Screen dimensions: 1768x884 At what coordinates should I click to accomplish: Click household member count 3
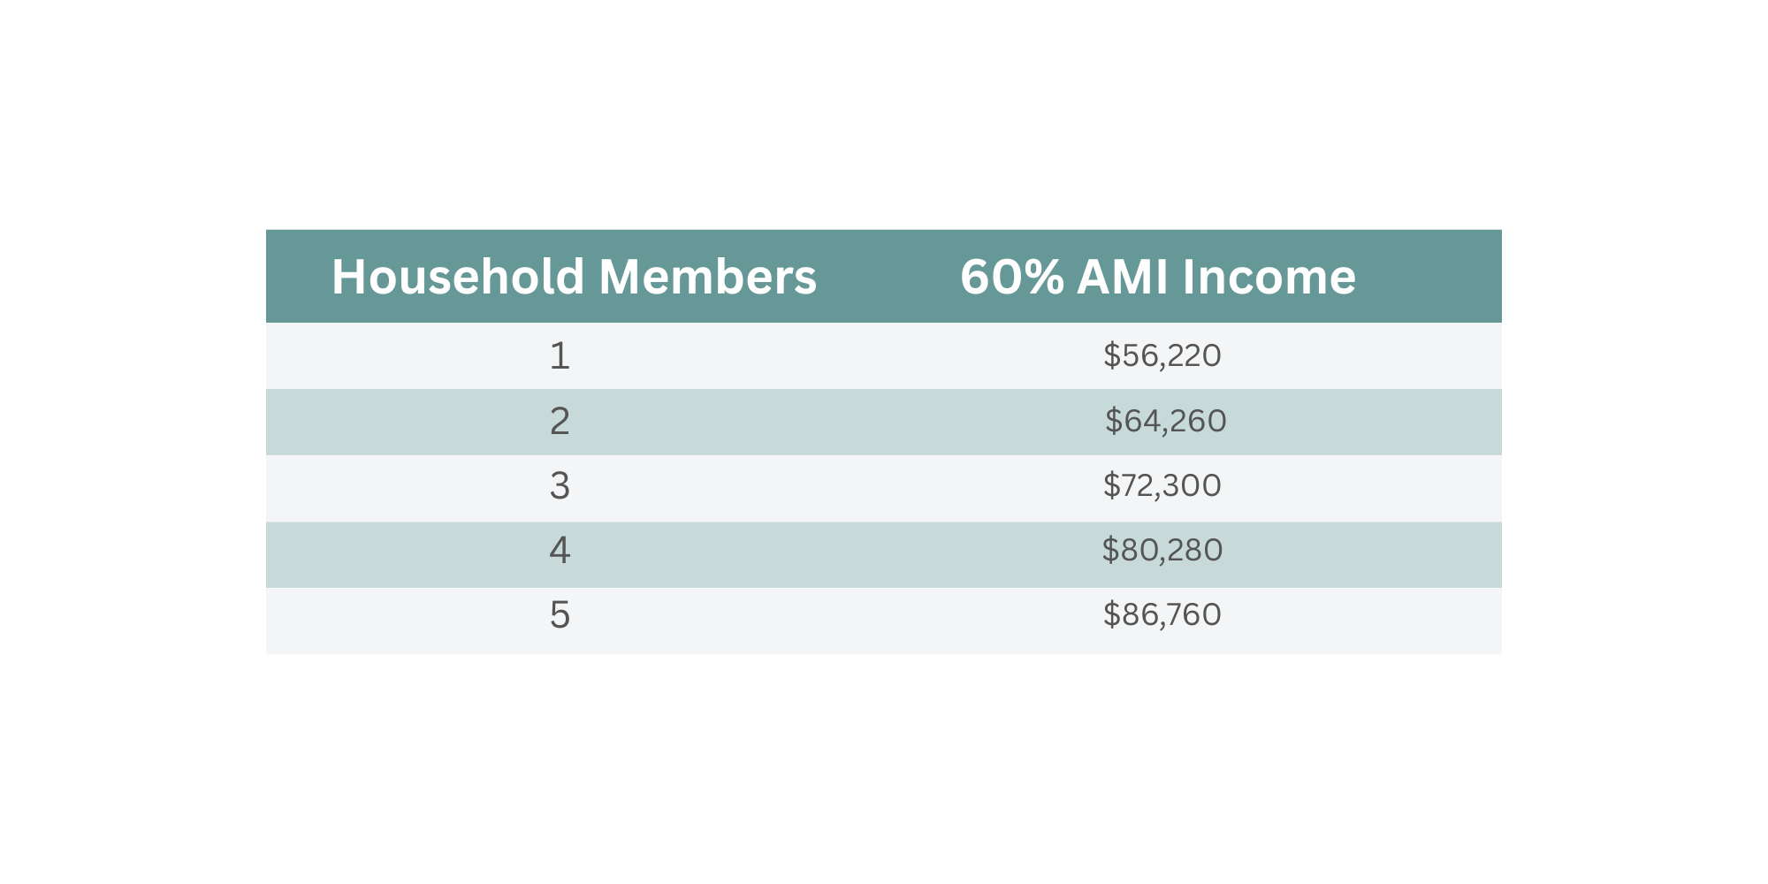(x=560, y=486)
